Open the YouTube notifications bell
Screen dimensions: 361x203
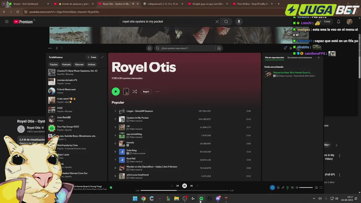tap(339, 21)
